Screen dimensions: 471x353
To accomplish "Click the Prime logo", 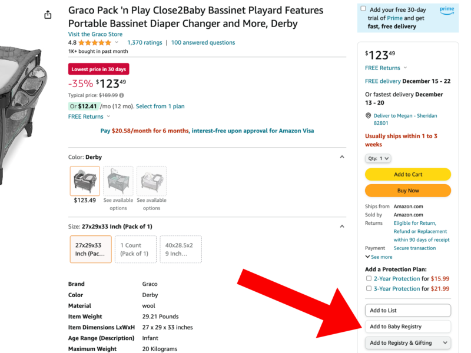I will pos(446,10).
